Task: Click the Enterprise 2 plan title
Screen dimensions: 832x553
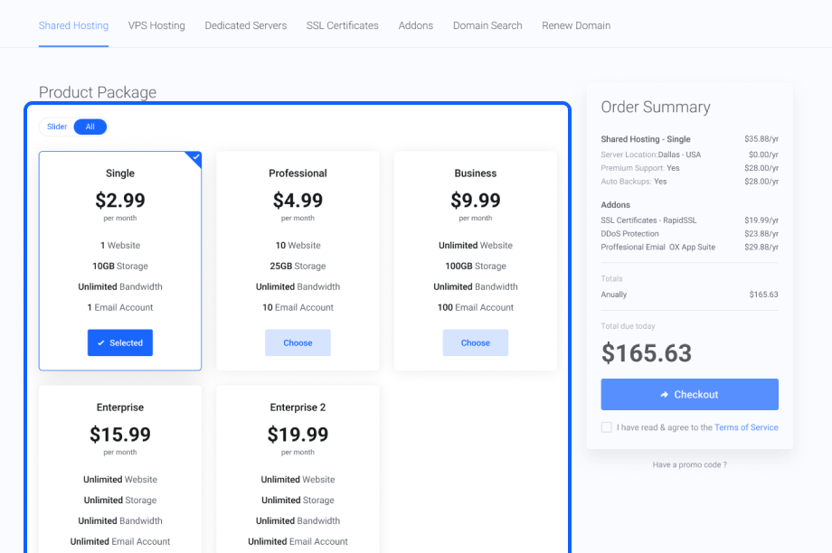Action: tap(298, 408)
